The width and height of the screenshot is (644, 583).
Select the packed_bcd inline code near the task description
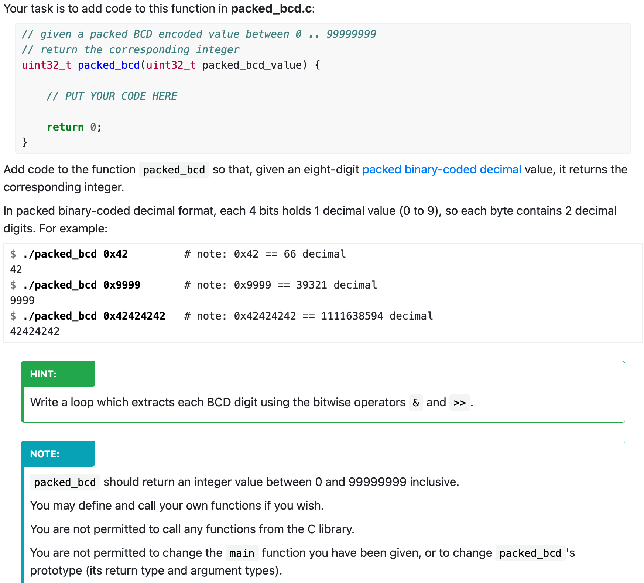coord(174,170)
